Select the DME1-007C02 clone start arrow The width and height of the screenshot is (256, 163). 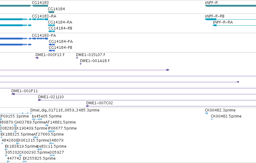coord(88,106)
